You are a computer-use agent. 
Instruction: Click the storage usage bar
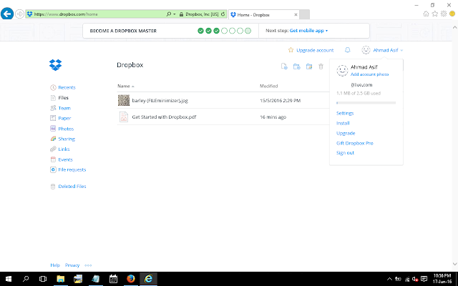click(366, 103)
